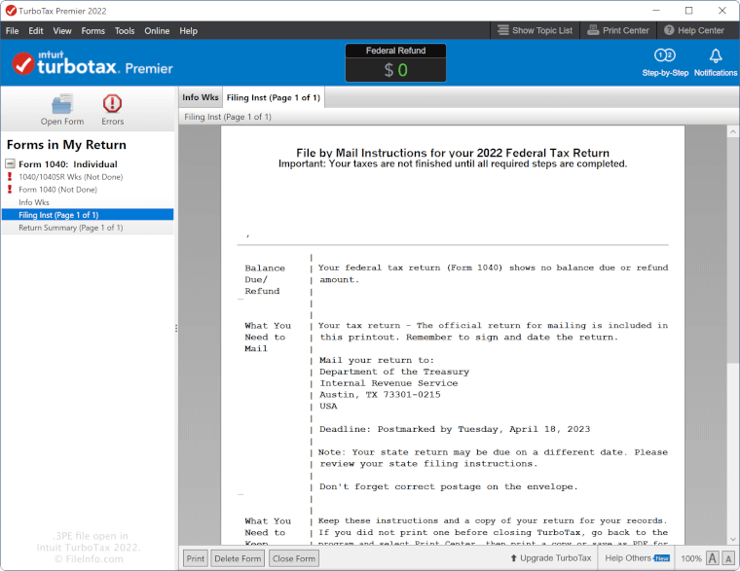Collapse the Form 1040: Individual tree
Screen dimensions: 740x571
pos(10,164)
